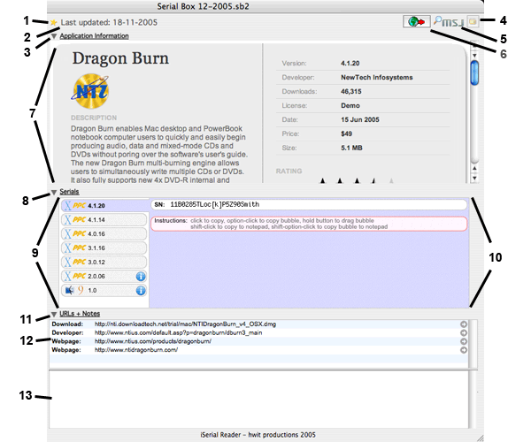Collapse the Application Information triangle

coord(53,36)
